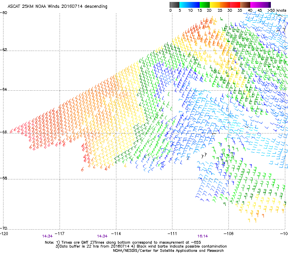Screen dimensions: 288x253
Task: Select the -66 latitude axis label
Action: 4,132
